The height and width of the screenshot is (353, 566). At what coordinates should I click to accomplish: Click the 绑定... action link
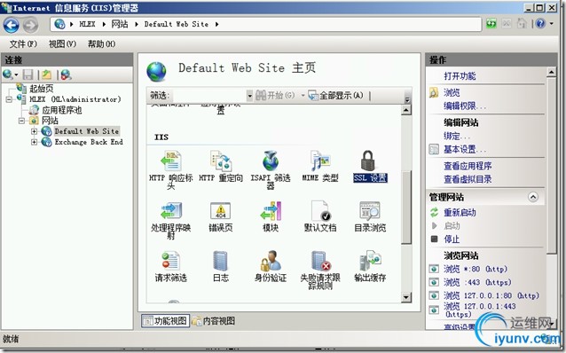[457, 136]
